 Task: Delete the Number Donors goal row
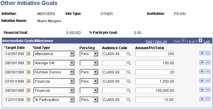click(x=208, y=72)
